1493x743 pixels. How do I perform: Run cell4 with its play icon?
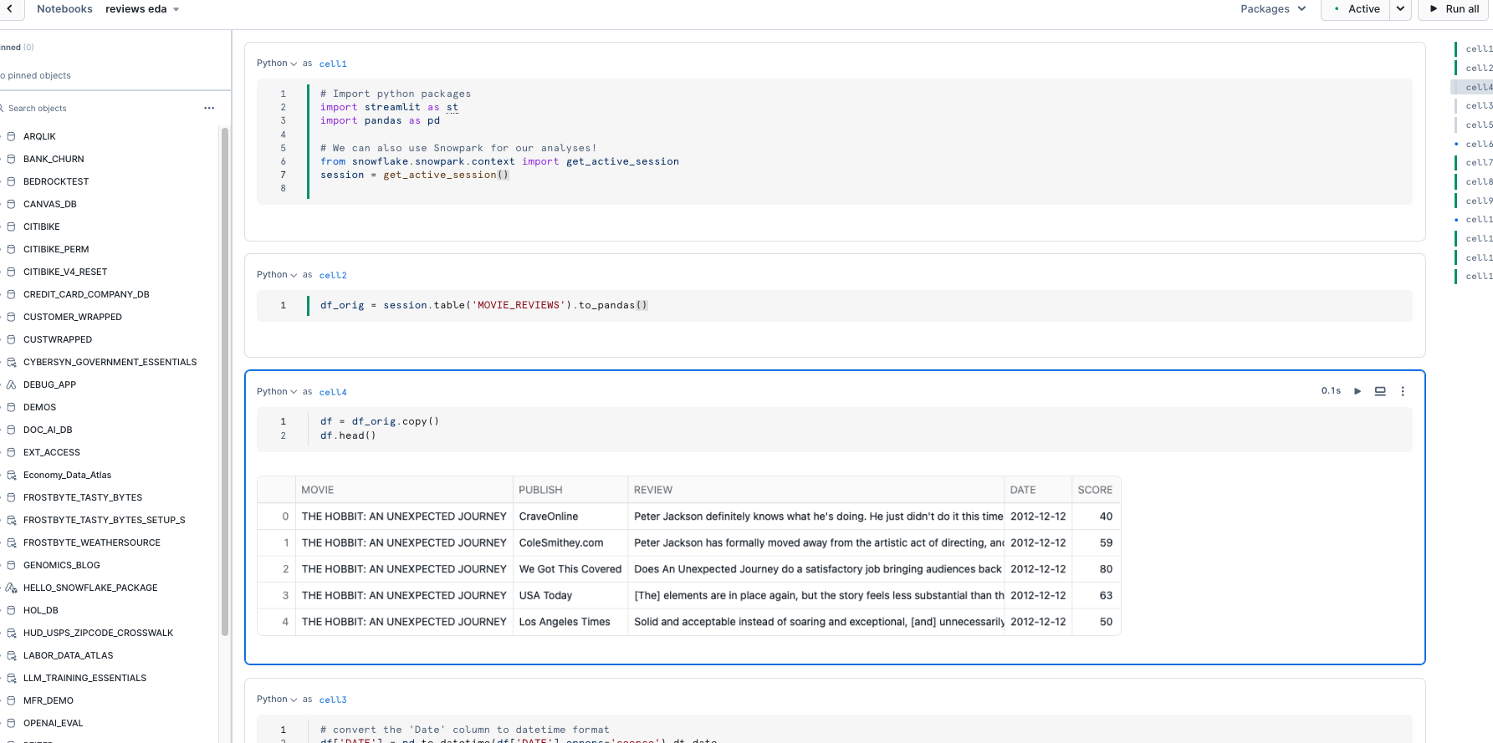click(1358, 391)
